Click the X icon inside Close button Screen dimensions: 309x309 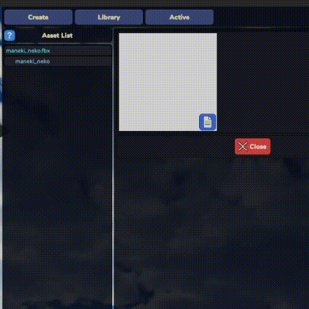[243, 147]
